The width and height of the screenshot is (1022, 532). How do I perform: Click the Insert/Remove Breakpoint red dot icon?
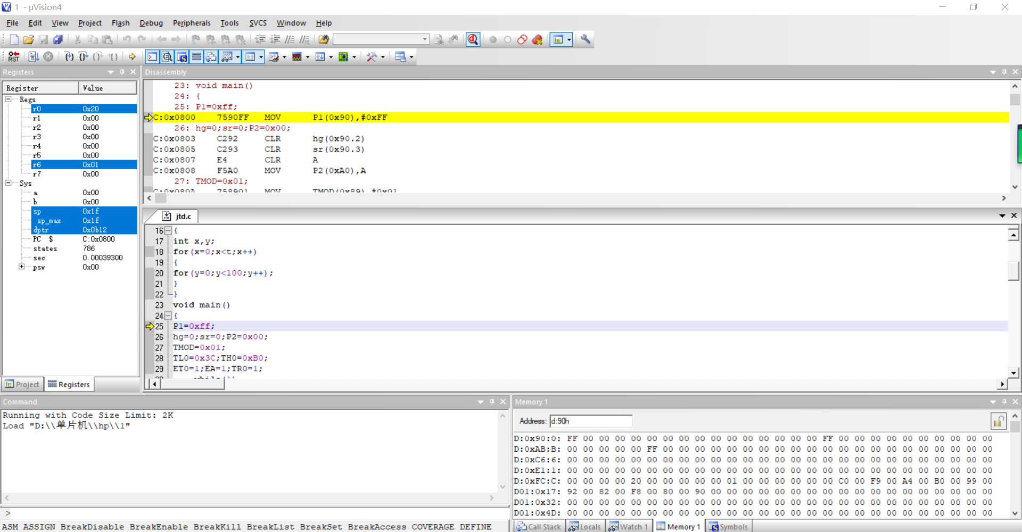tap(493, 39)
